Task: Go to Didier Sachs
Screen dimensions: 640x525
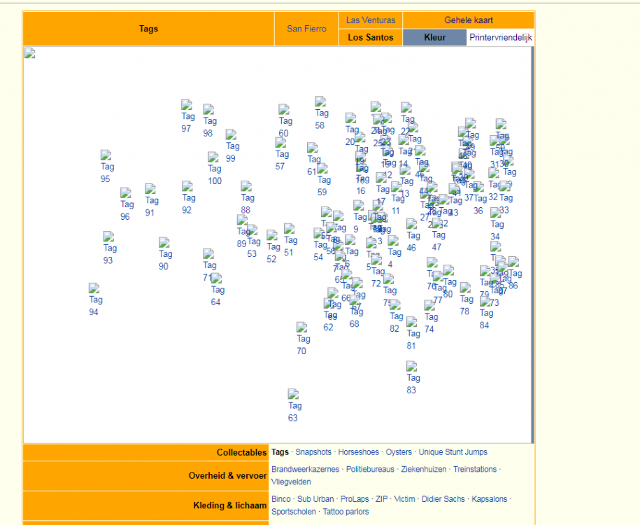Action: 443,499
